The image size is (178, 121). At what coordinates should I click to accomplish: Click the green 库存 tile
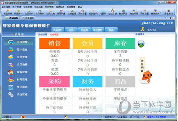pos(120,43)
